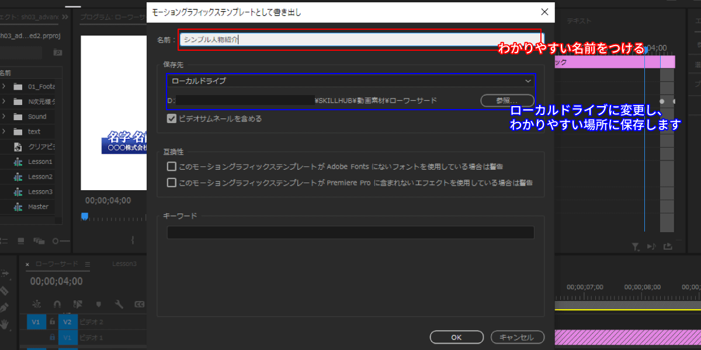Select the hatched pink clip in the timeline
The image size is (701, 350).
[628, 337]
